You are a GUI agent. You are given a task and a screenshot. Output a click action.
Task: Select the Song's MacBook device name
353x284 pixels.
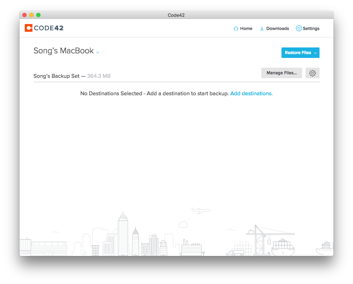click(63, 51)
